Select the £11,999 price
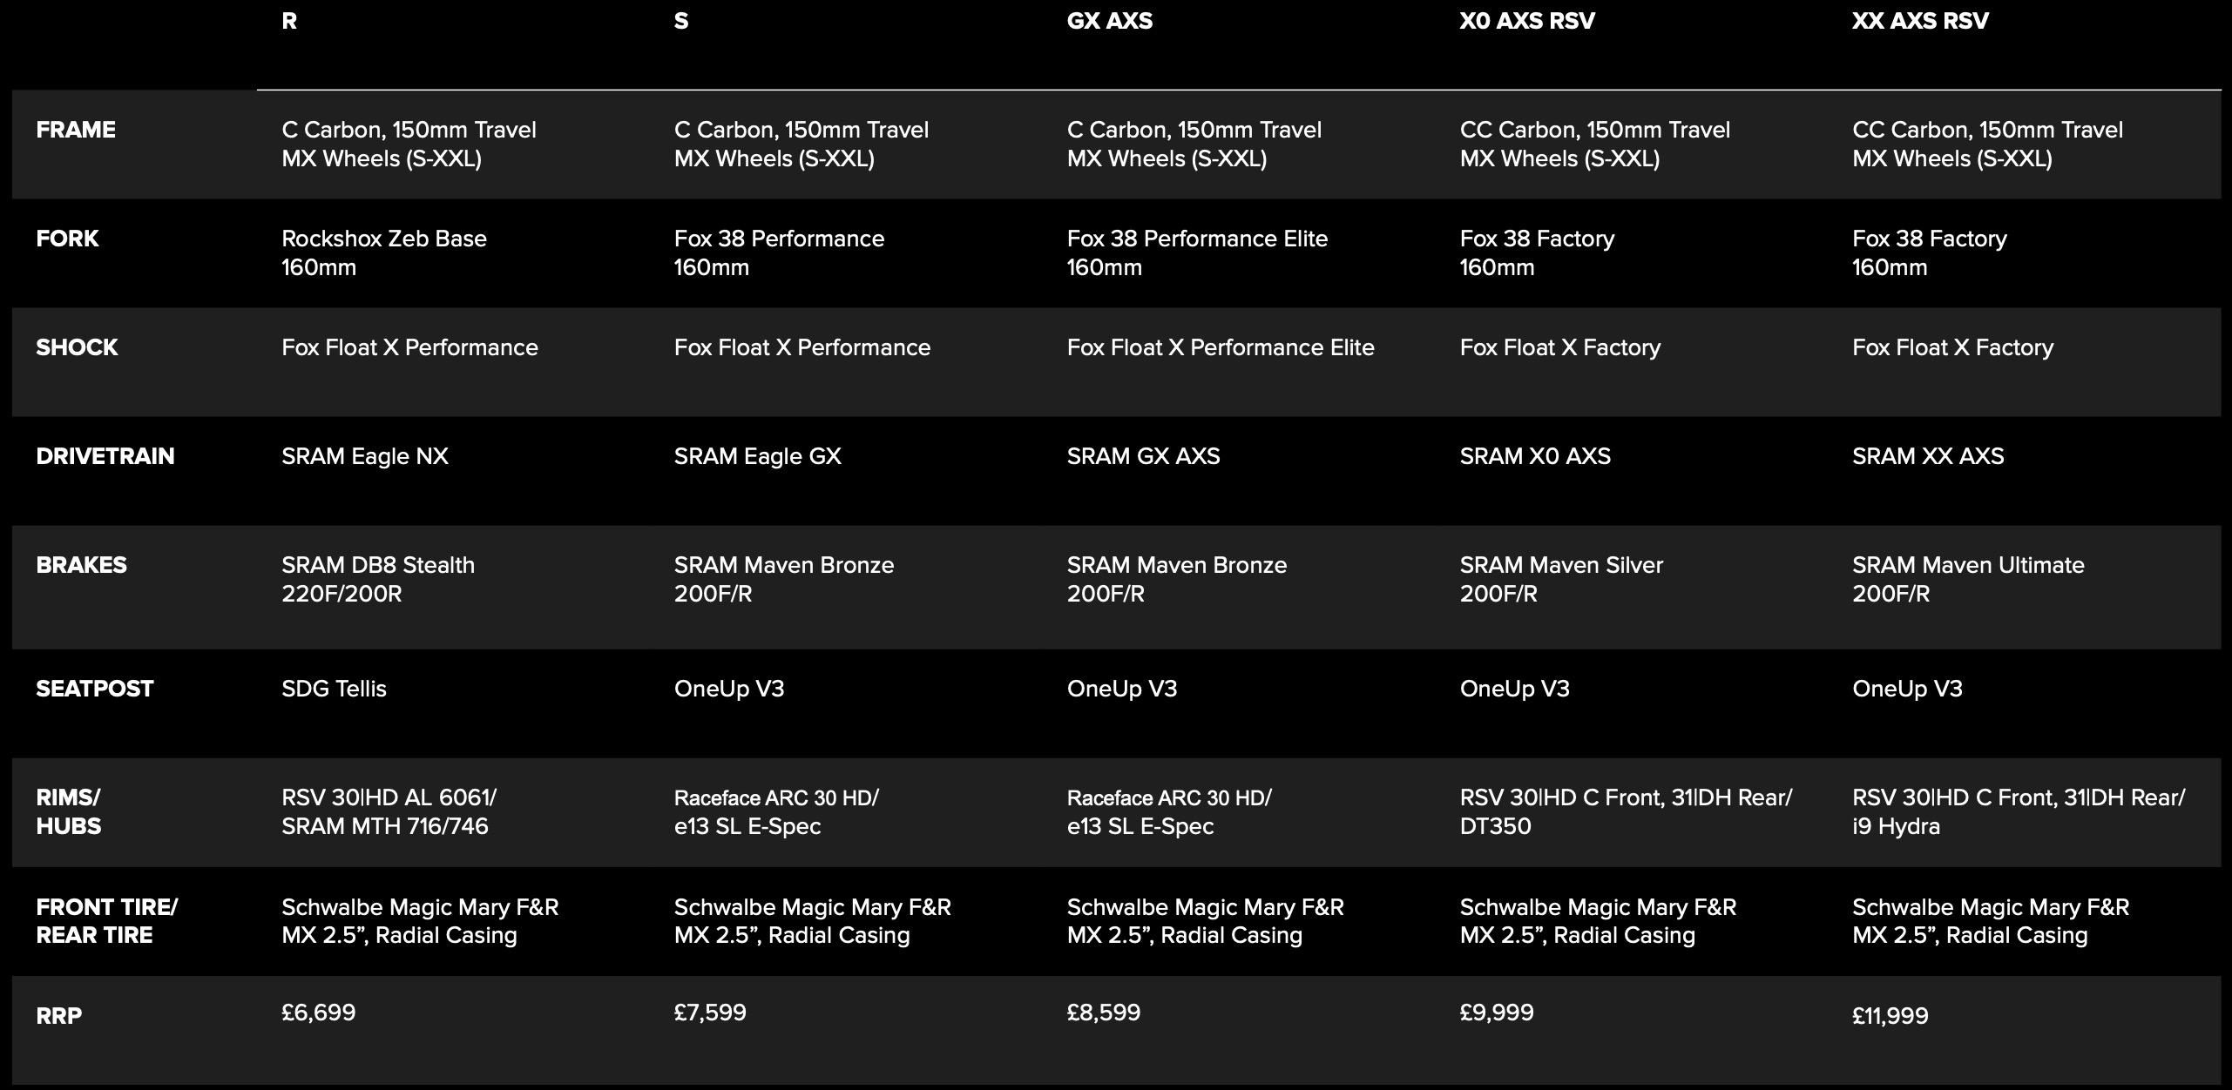This screenshot has height=1090, width=2232. pos(1890,1016)
